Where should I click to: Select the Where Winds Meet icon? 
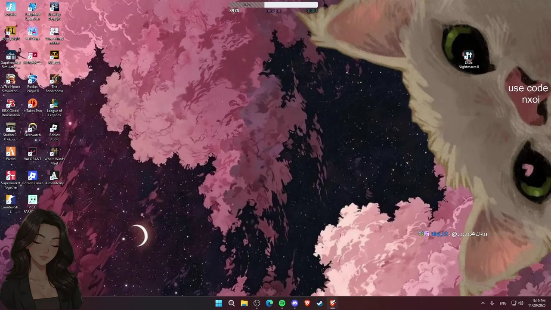pyautogui.click(x=54, y=156)
